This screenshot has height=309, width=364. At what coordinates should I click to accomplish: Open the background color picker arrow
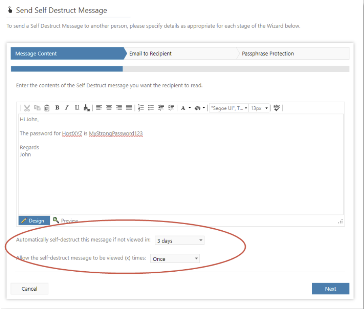pos(204,108)
